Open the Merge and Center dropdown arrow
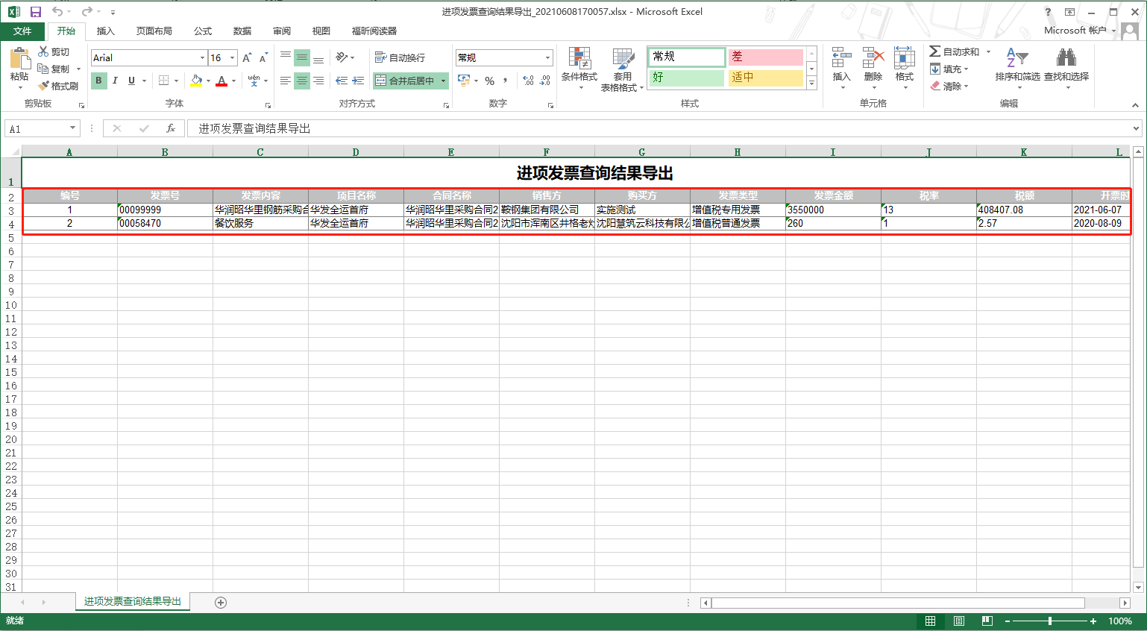 443,81
